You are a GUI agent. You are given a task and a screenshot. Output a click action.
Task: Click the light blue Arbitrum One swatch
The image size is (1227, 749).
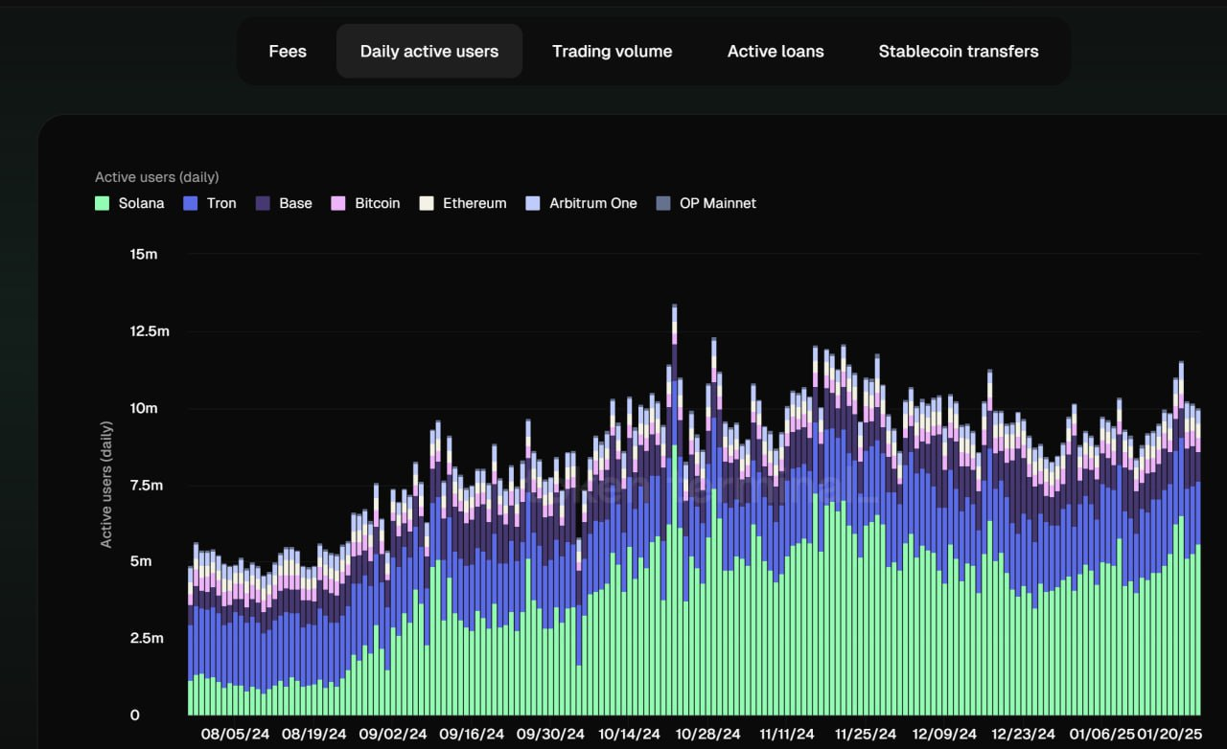(533, 203)
